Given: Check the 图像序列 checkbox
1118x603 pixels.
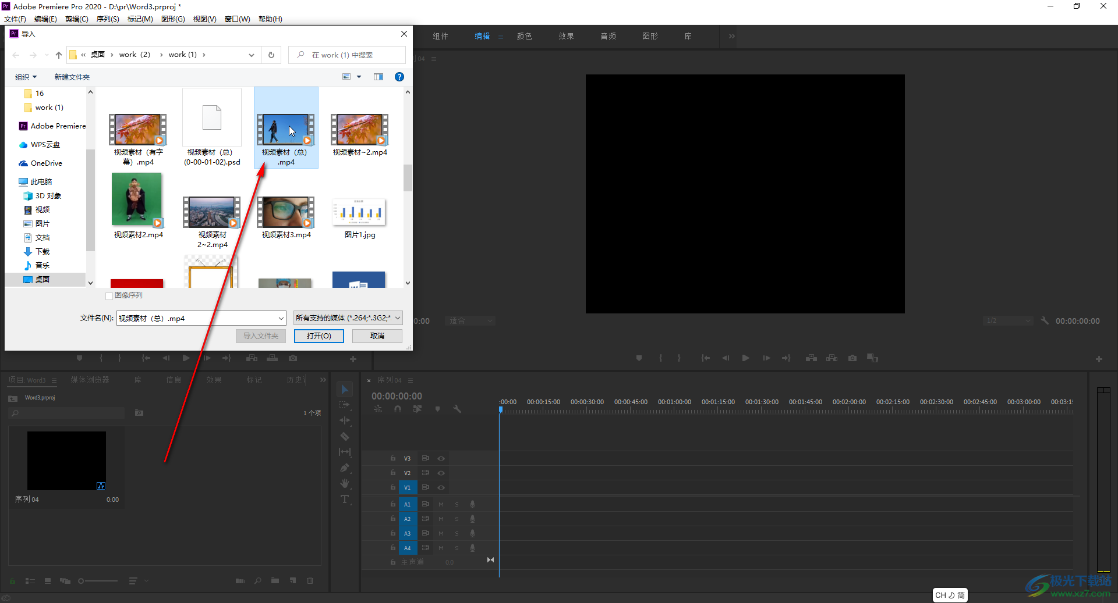Looking at the screenshot, I should pyautogui.click(x=109, y=295).
